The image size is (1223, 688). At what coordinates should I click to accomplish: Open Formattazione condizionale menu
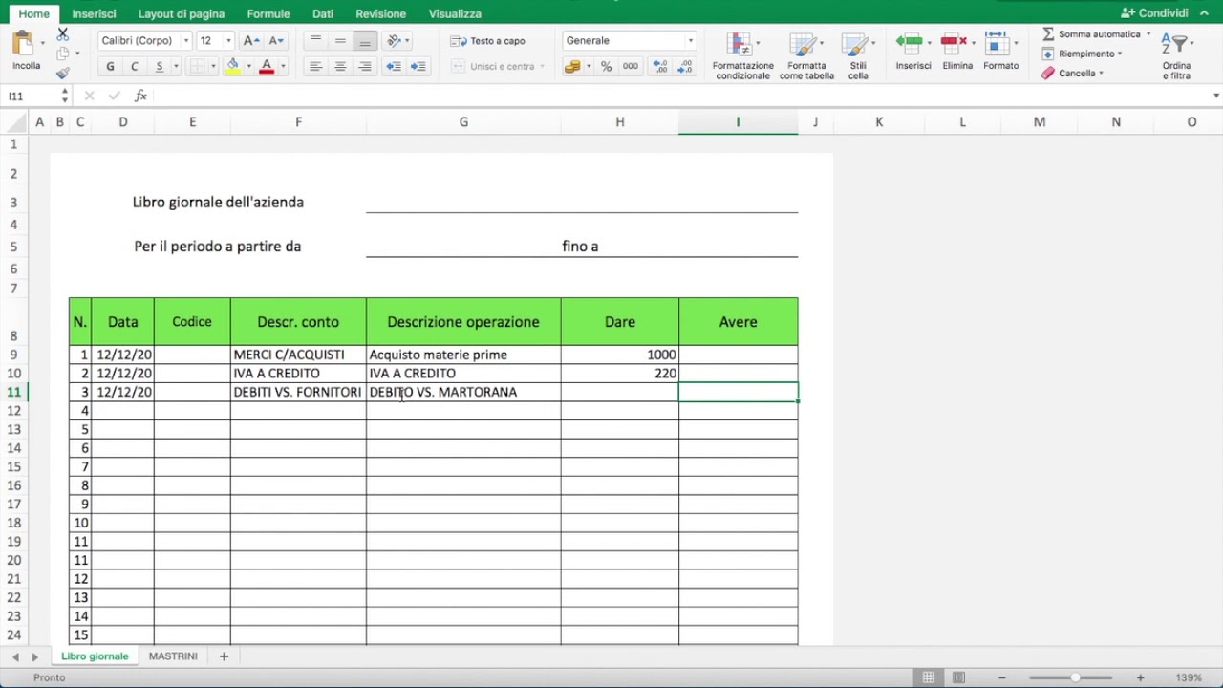742,56
